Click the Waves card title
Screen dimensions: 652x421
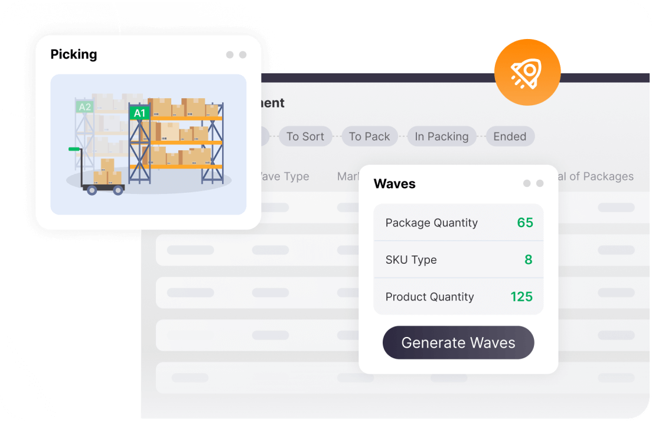pos(395,184)
